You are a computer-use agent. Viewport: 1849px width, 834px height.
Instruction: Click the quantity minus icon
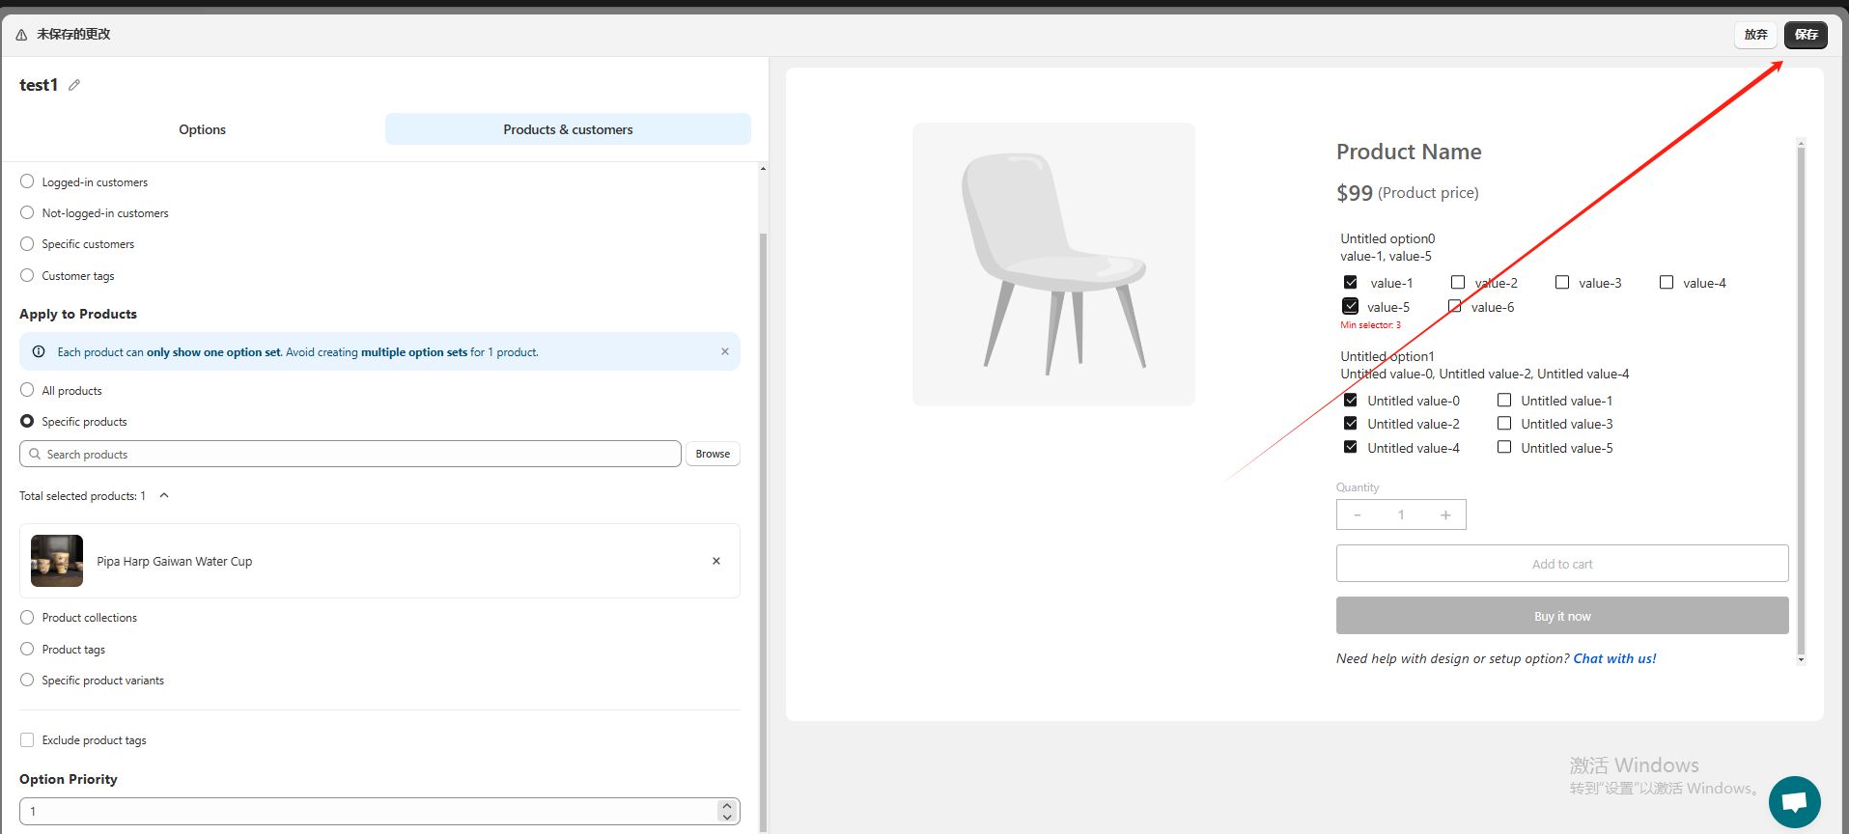point(1358,514)
